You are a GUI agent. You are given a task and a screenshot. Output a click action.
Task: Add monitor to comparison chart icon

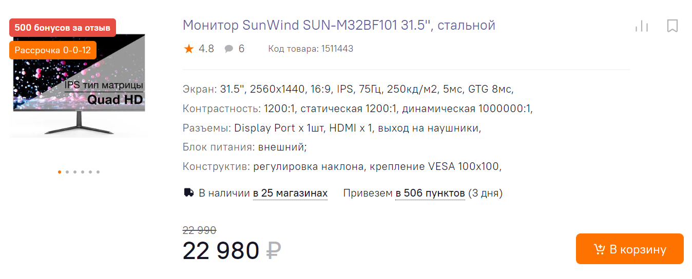pyautogui.click(x=642, y=26)
